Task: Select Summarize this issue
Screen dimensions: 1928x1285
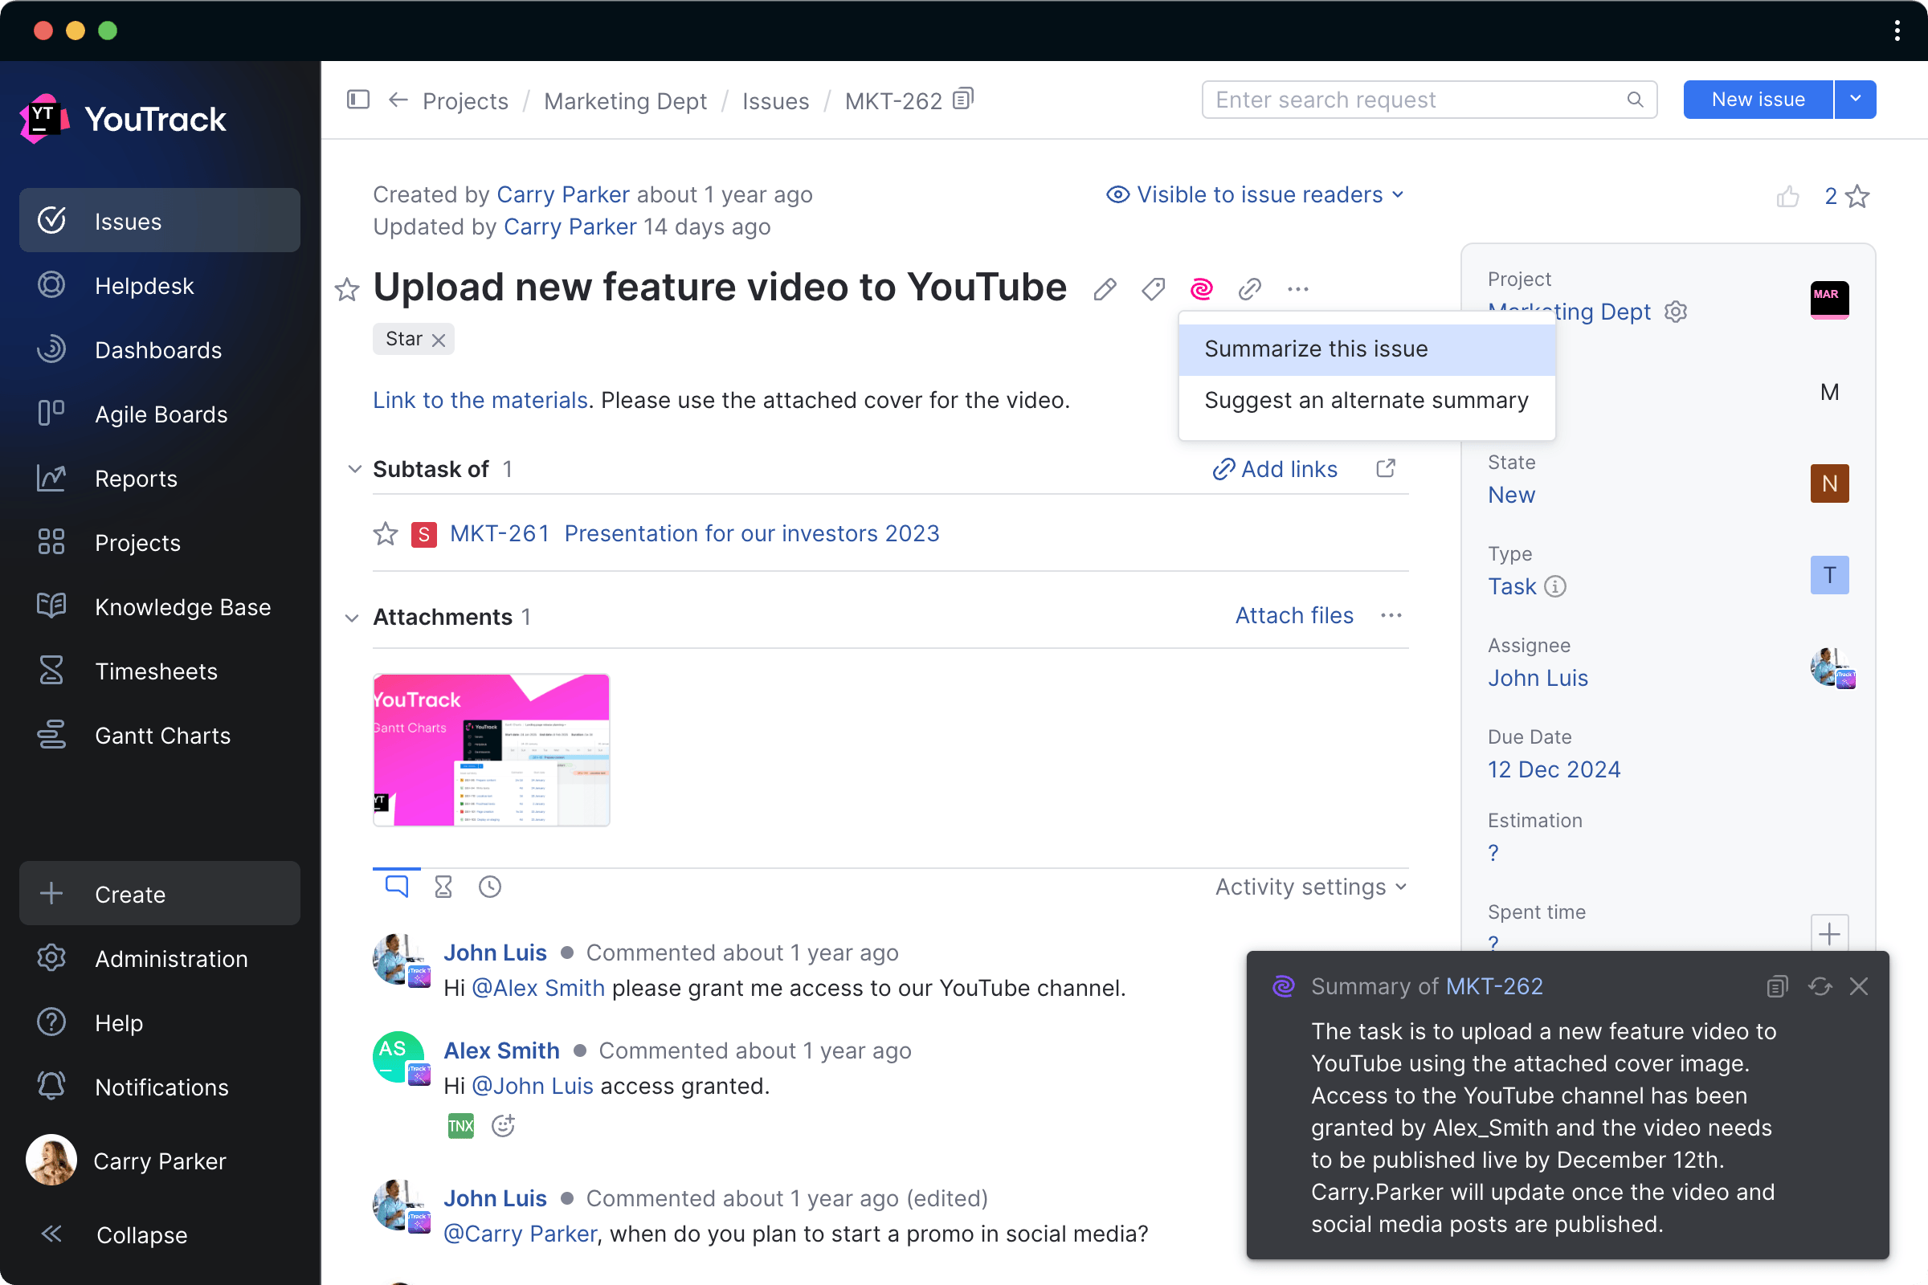Action: [1315, 349]
